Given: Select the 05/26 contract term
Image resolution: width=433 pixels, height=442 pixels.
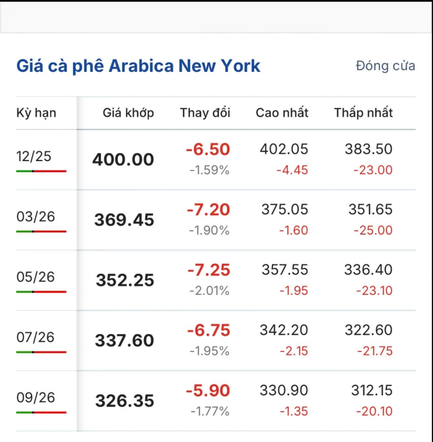Looking at the screenshot, I should pyautogui.click(x=36, y=277).
